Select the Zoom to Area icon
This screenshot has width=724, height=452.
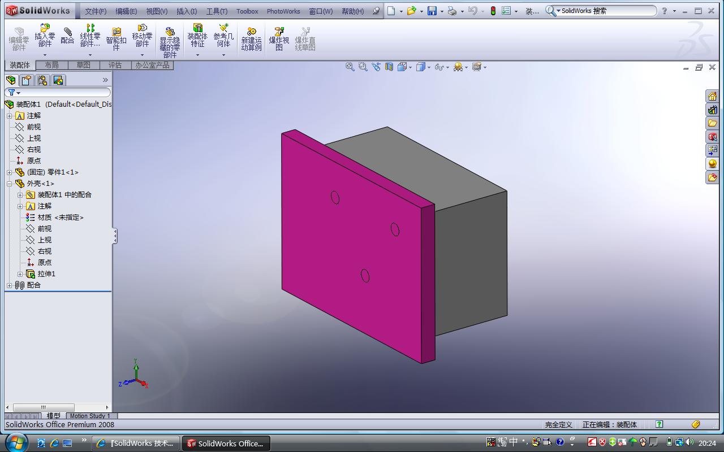pos(363,67)
